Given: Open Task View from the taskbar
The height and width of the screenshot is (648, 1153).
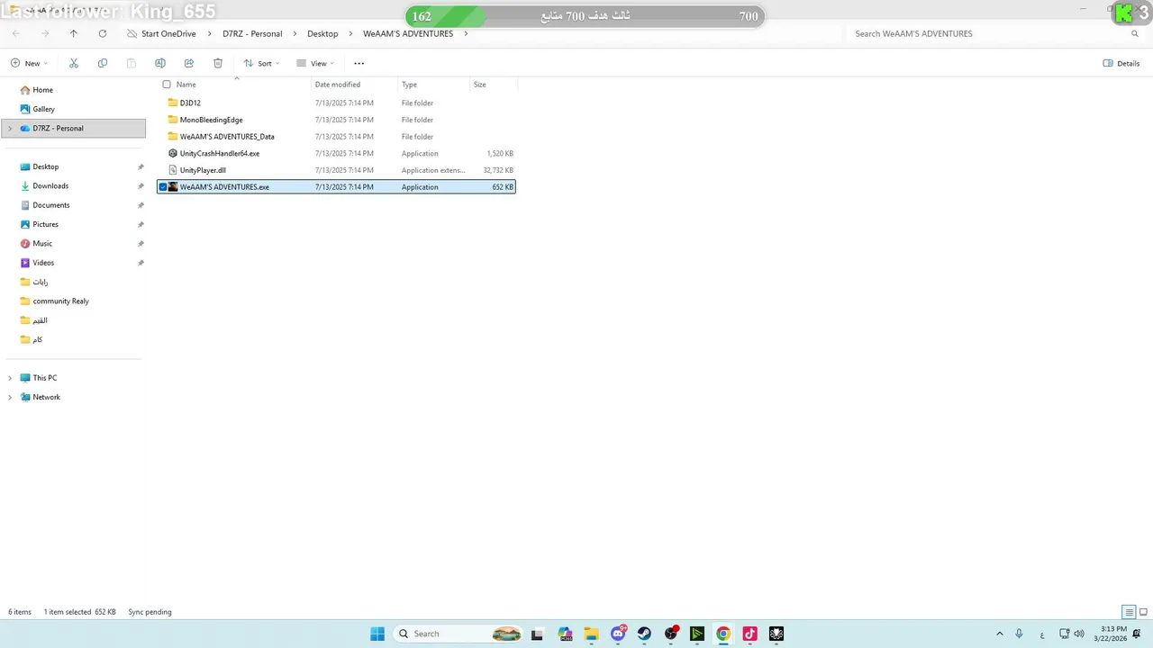Looking at the screenshot, I should (538, 634).
